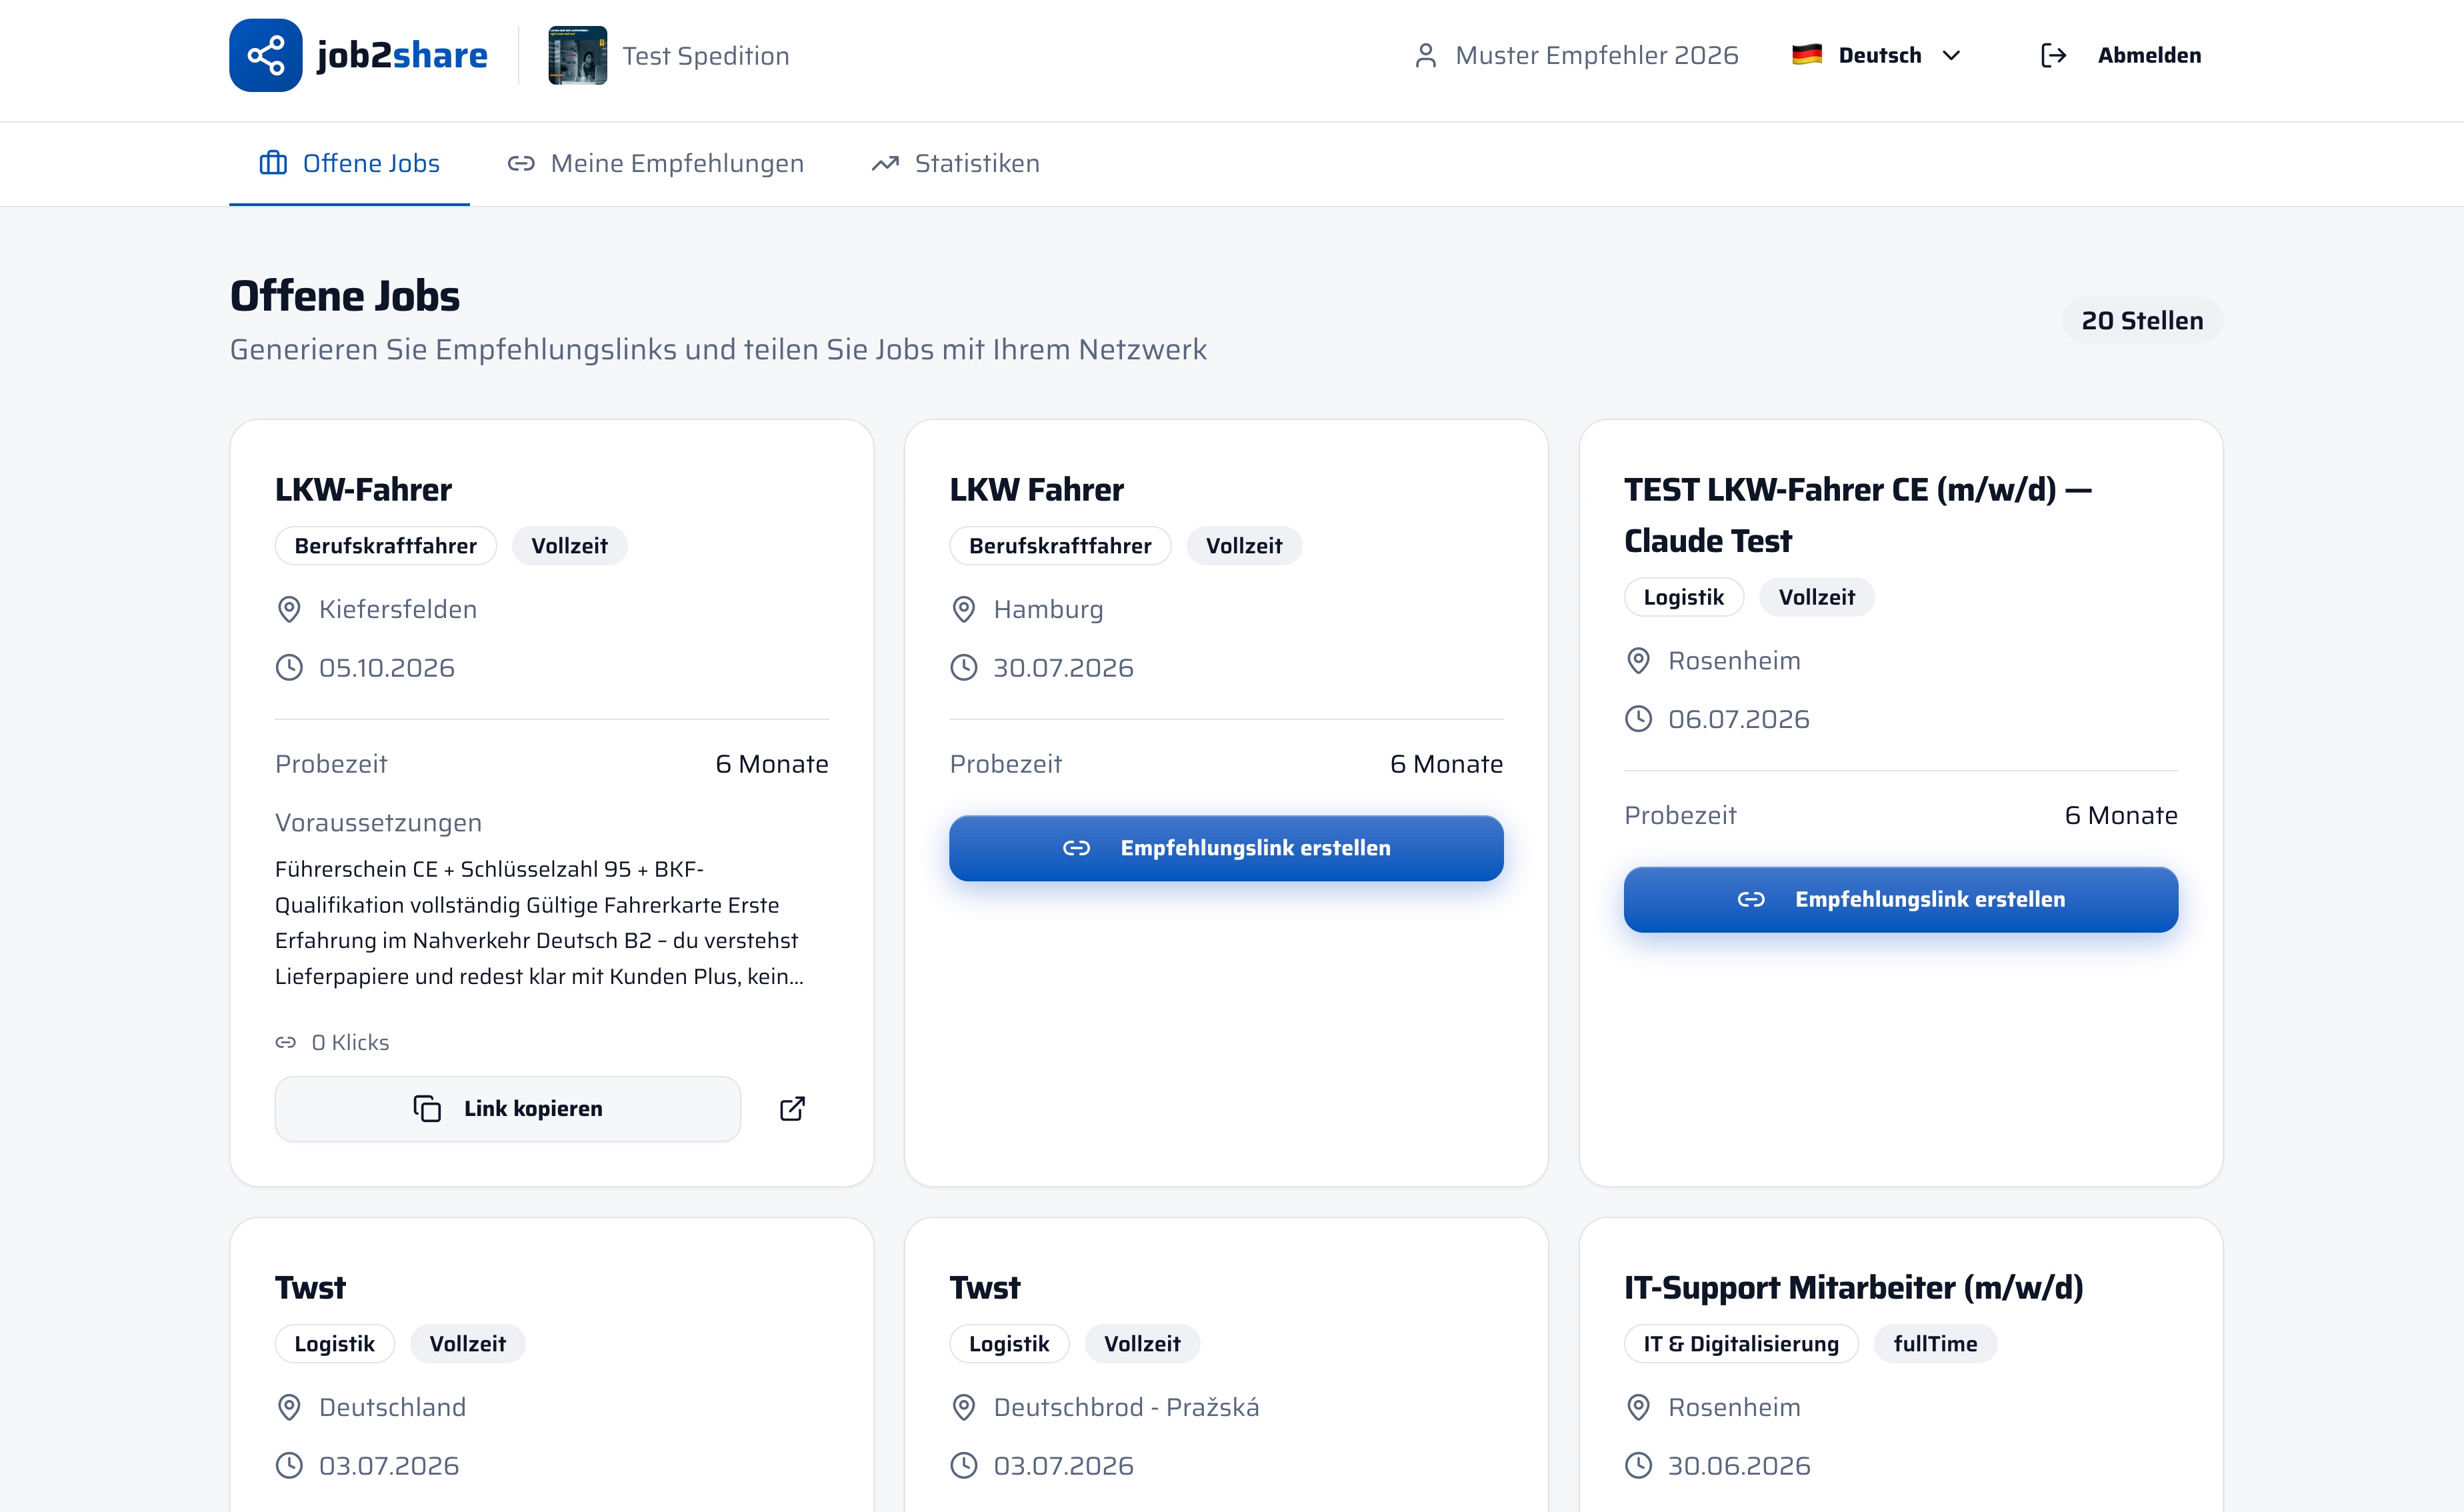
Task: Click the location pin next to Hamburg
Action: (x=963, y=609)
